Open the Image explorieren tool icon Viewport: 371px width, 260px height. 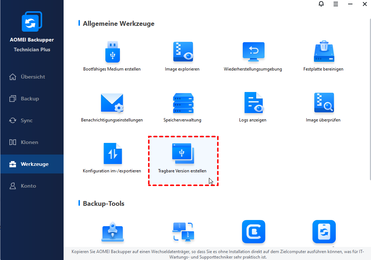(183, 52)
